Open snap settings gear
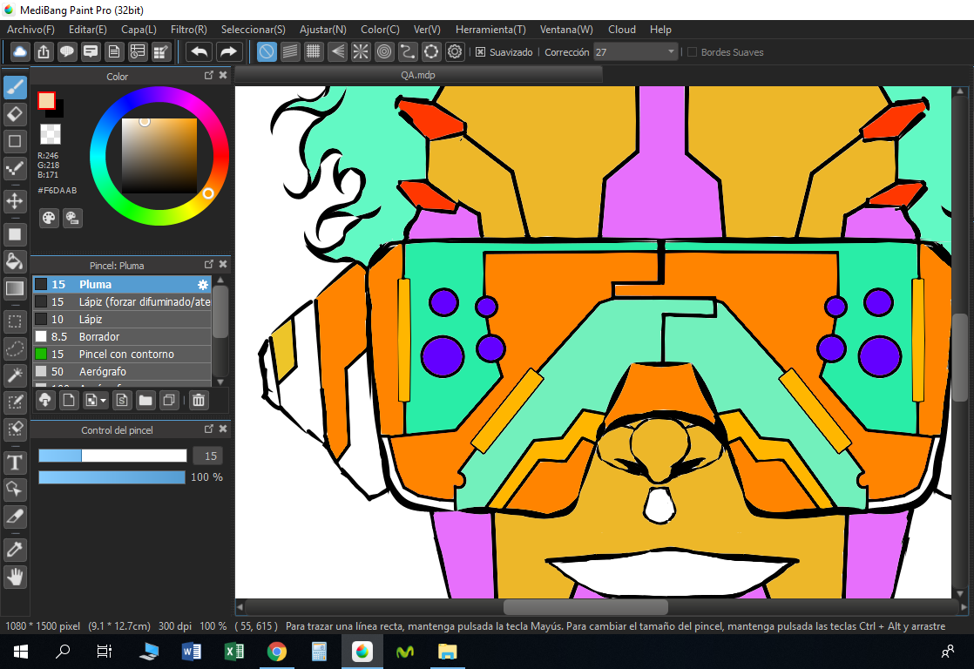The height and width of the screenshot is (669, 974). 455,51
